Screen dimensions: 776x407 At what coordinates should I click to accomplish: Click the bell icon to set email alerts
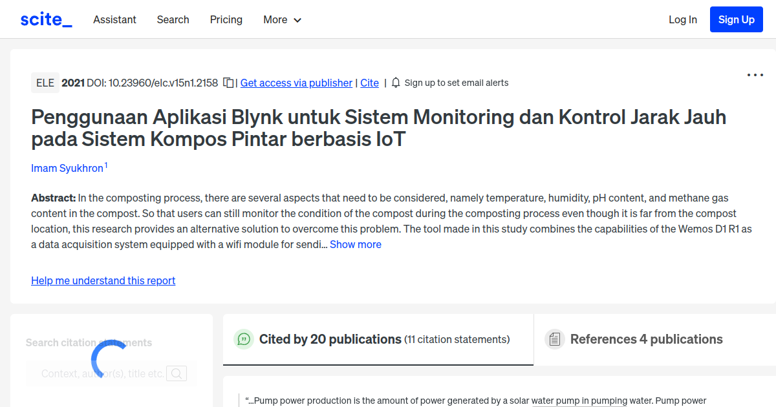395,83
